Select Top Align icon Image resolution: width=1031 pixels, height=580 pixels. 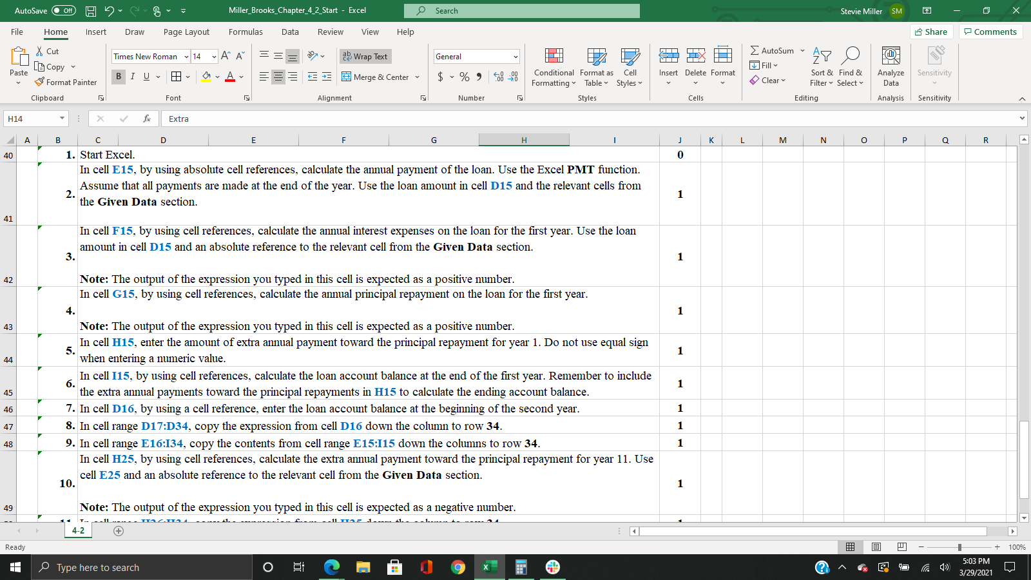[x=264, y=56]
